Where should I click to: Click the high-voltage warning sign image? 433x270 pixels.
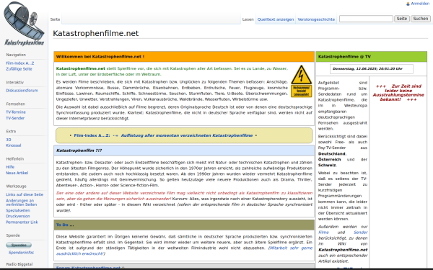coord(301,81)
